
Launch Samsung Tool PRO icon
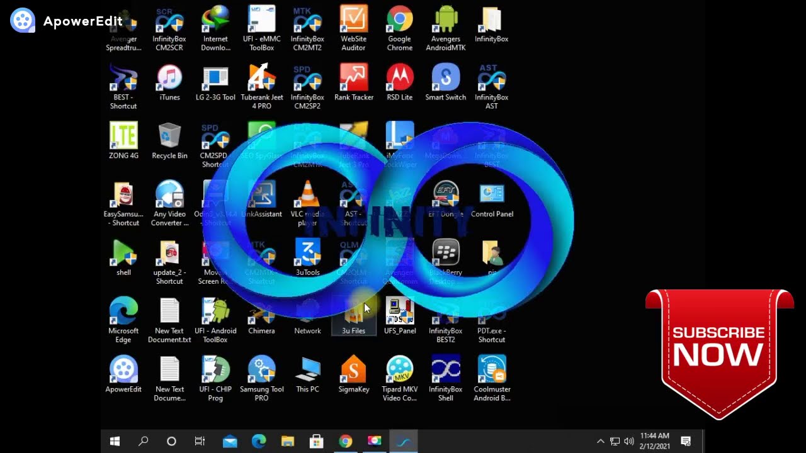261,379
